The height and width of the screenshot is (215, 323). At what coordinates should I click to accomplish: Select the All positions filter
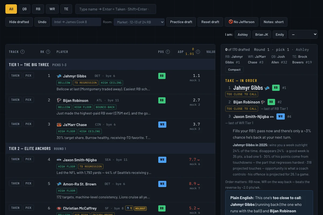(x=11, y=9)
